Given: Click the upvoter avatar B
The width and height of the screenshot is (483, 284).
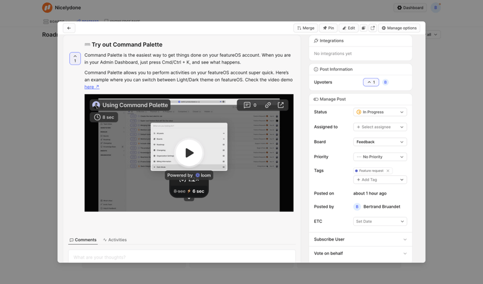Looking at the screenshot, I should pos(385,82).
